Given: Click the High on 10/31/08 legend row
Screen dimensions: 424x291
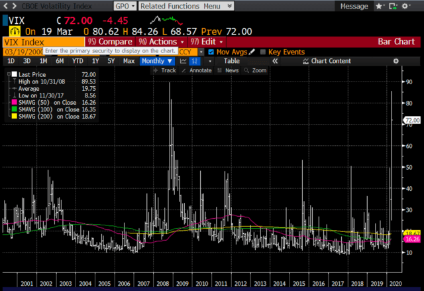Looking at the screenshot, I should tap(54, 82).
